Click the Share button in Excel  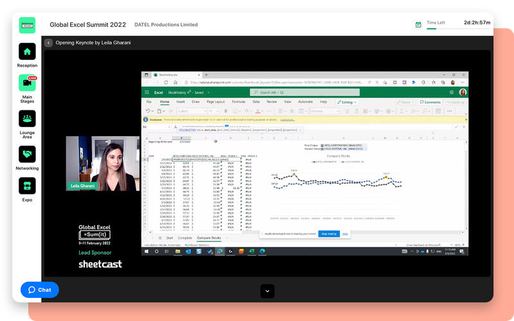405,102
